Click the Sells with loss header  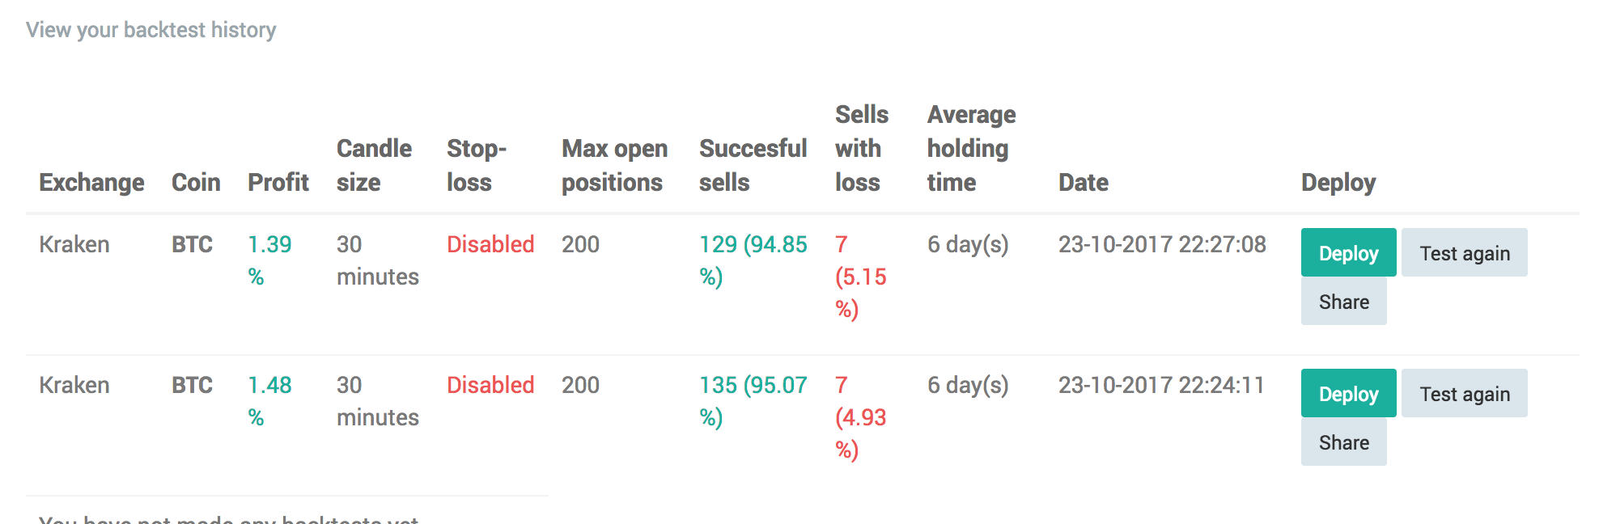(x=862, y=149)
